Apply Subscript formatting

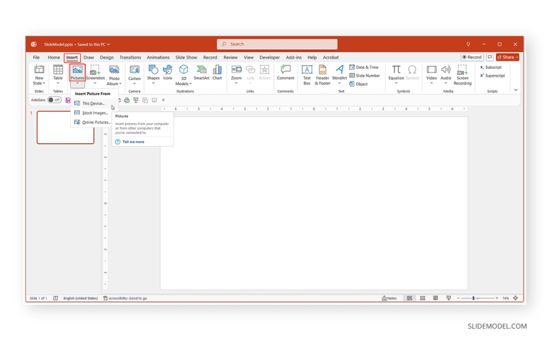(491, 67)
